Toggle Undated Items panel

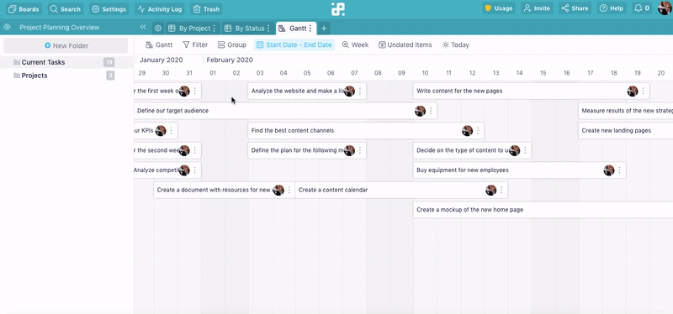(405, 44)
